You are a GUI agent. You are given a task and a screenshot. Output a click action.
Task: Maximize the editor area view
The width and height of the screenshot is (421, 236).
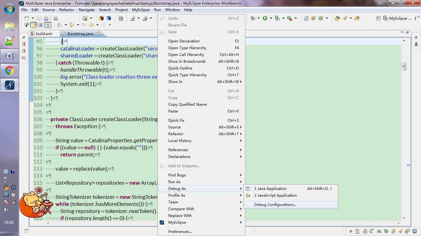pyautogui.click(x=407, y=33)
